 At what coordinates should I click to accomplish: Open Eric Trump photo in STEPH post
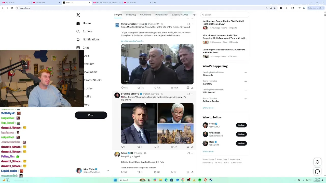[x=139, y=123]
